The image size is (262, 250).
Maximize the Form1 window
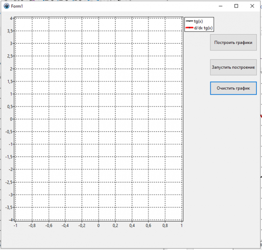tap(236, 6)
